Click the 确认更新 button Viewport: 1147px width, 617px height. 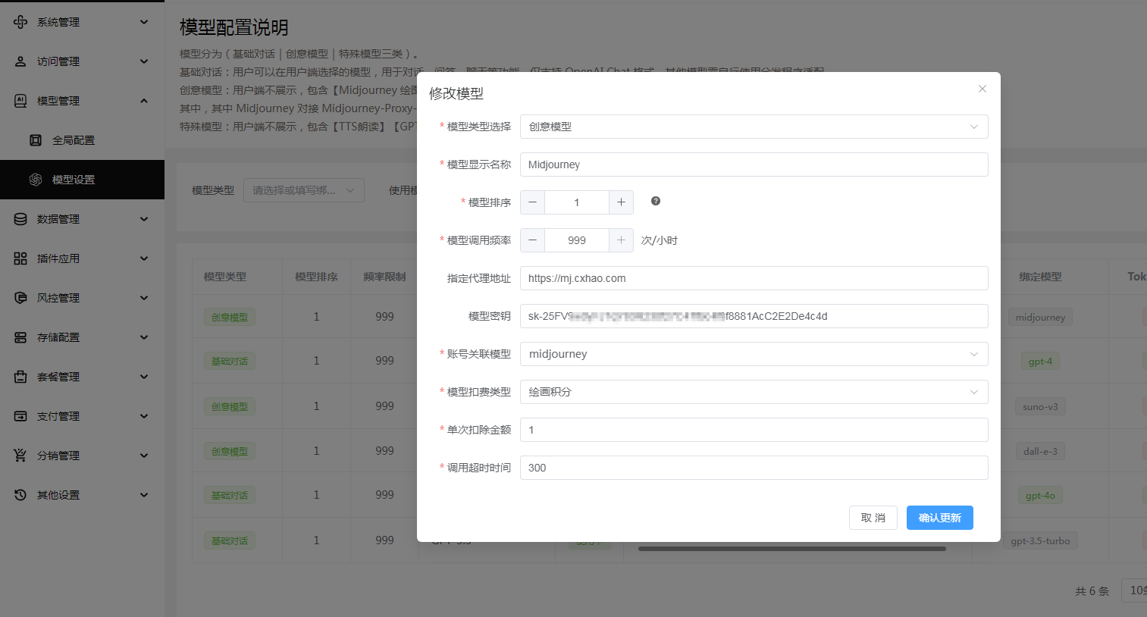pos(940,518)
